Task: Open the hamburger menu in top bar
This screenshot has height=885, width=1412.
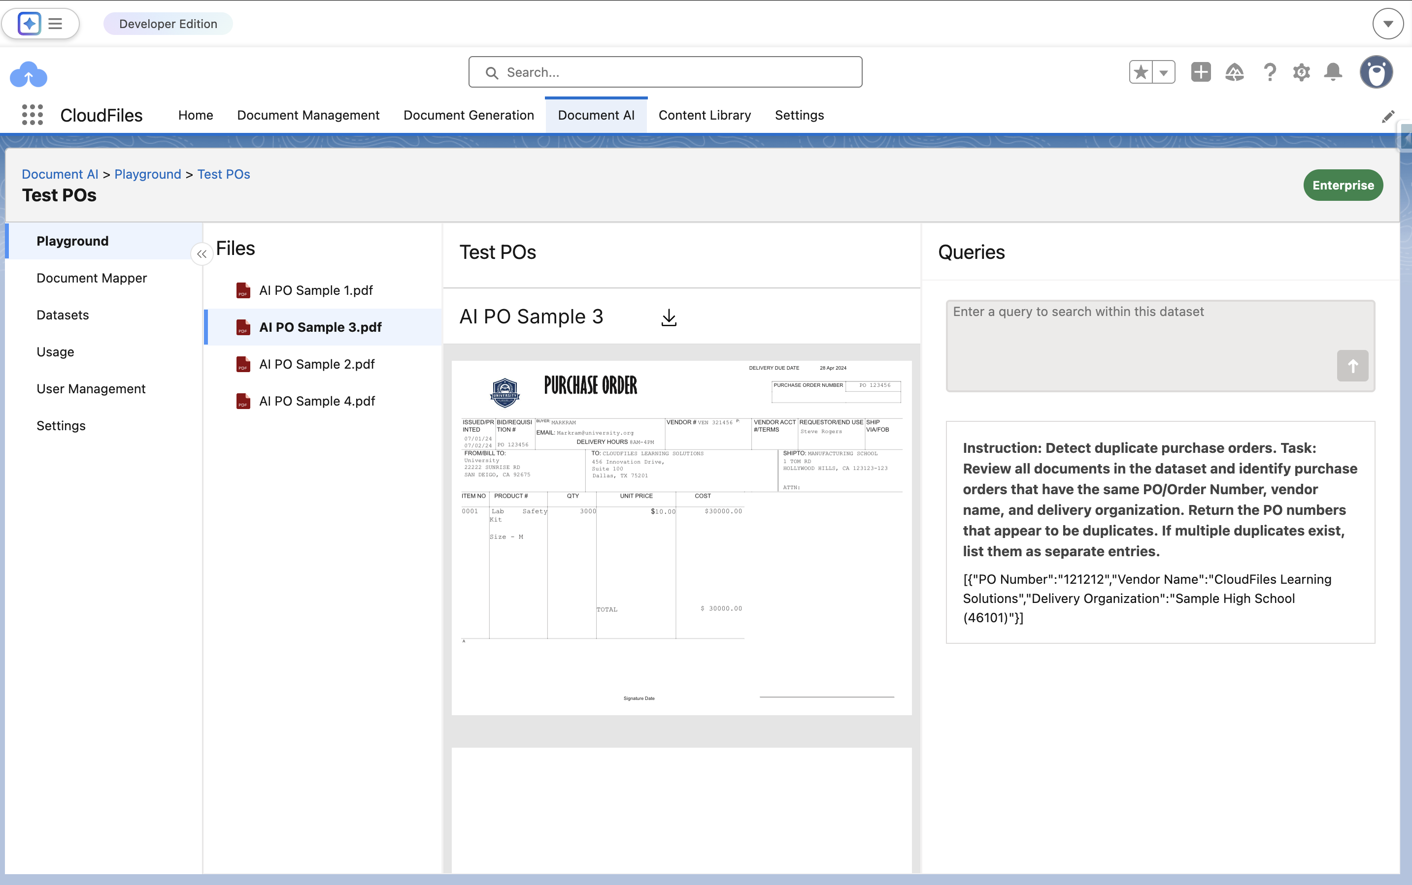Action: pyautogui.click(x=55, y=24)
